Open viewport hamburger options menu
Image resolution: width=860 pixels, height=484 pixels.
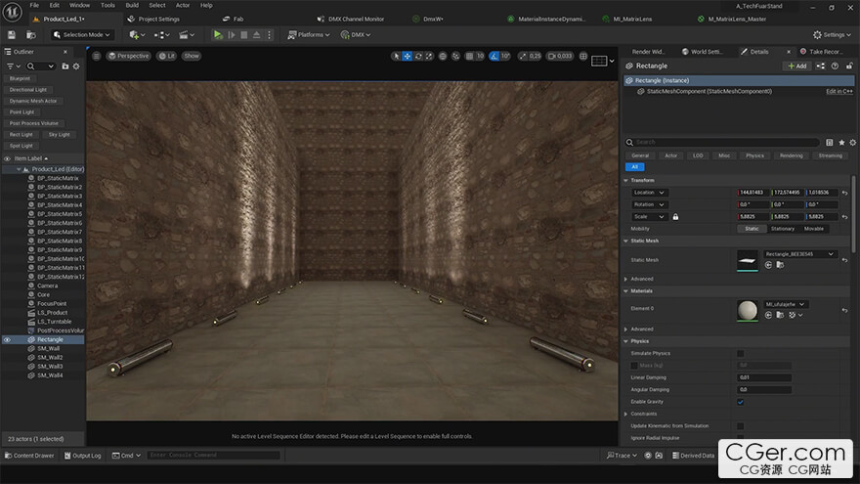click(96, 56)
